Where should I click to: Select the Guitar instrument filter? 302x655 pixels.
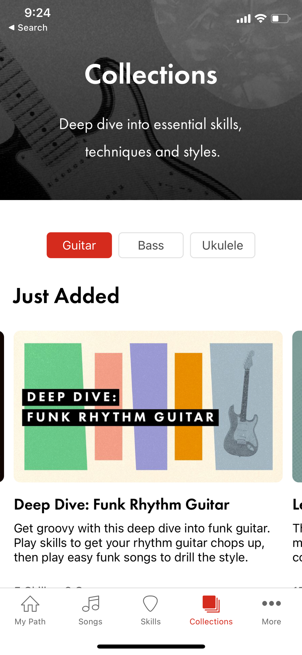coord(79,245)
